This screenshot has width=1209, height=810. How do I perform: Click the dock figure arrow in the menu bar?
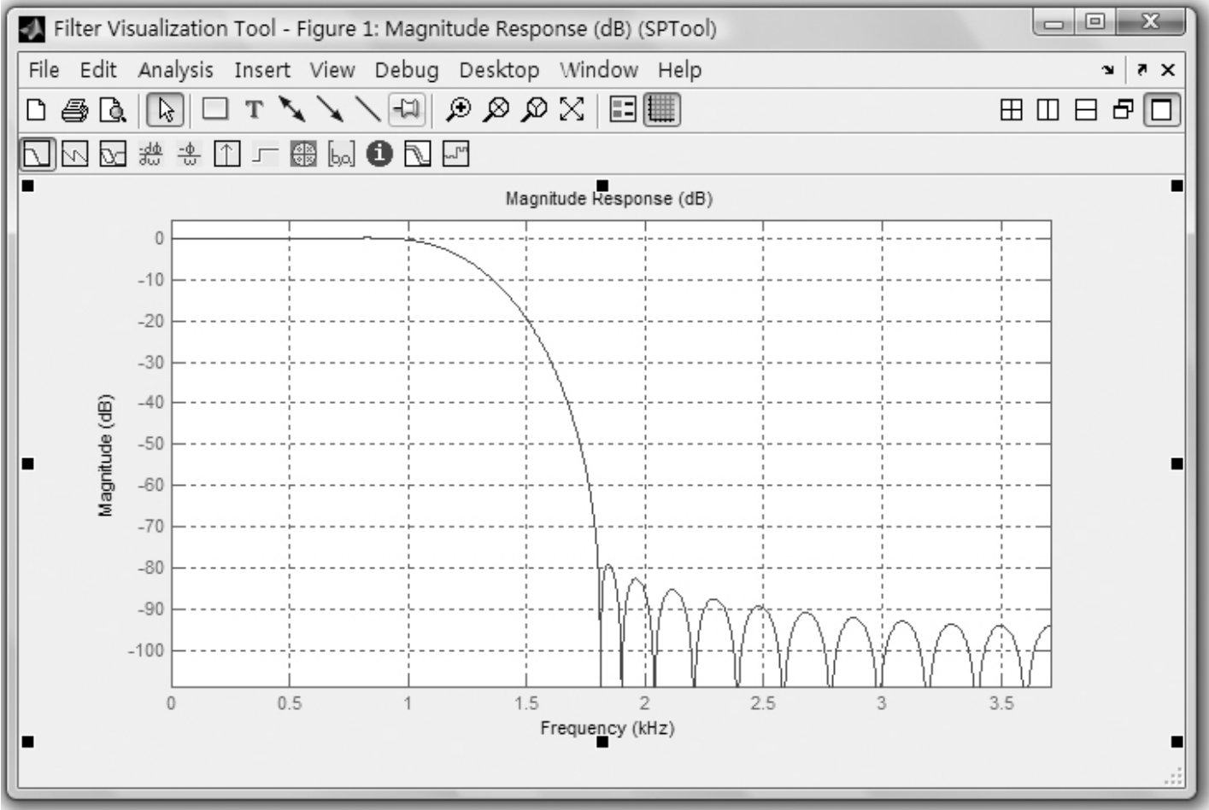[1108, 70]
